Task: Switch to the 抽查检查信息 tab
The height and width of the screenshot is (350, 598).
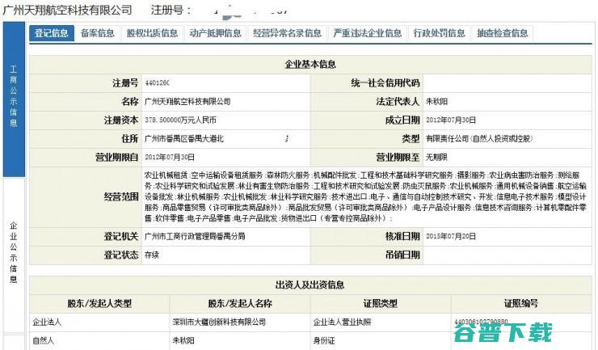Action: coord(503,33)
